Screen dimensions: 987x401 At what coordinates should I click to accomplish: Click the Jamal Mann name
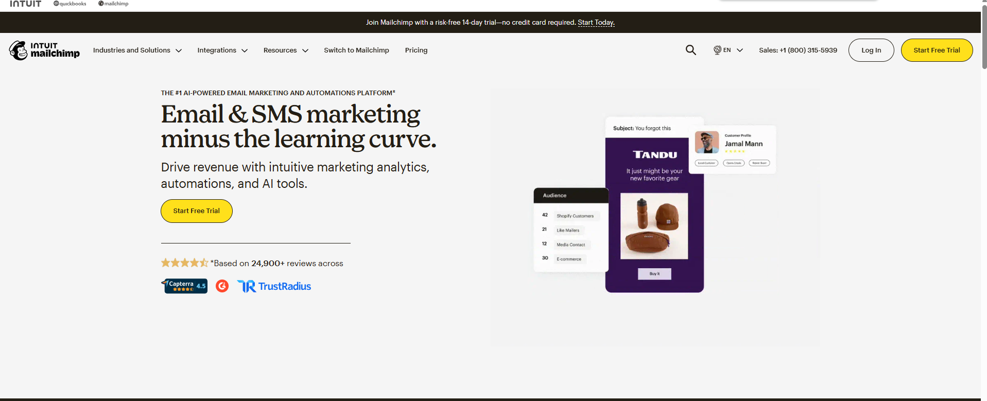(x=743, y=144)
